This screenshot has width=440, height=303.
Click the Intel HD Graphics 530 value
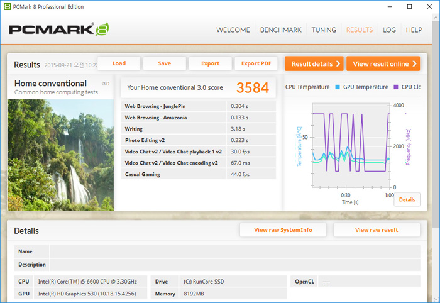click(87, 294)
